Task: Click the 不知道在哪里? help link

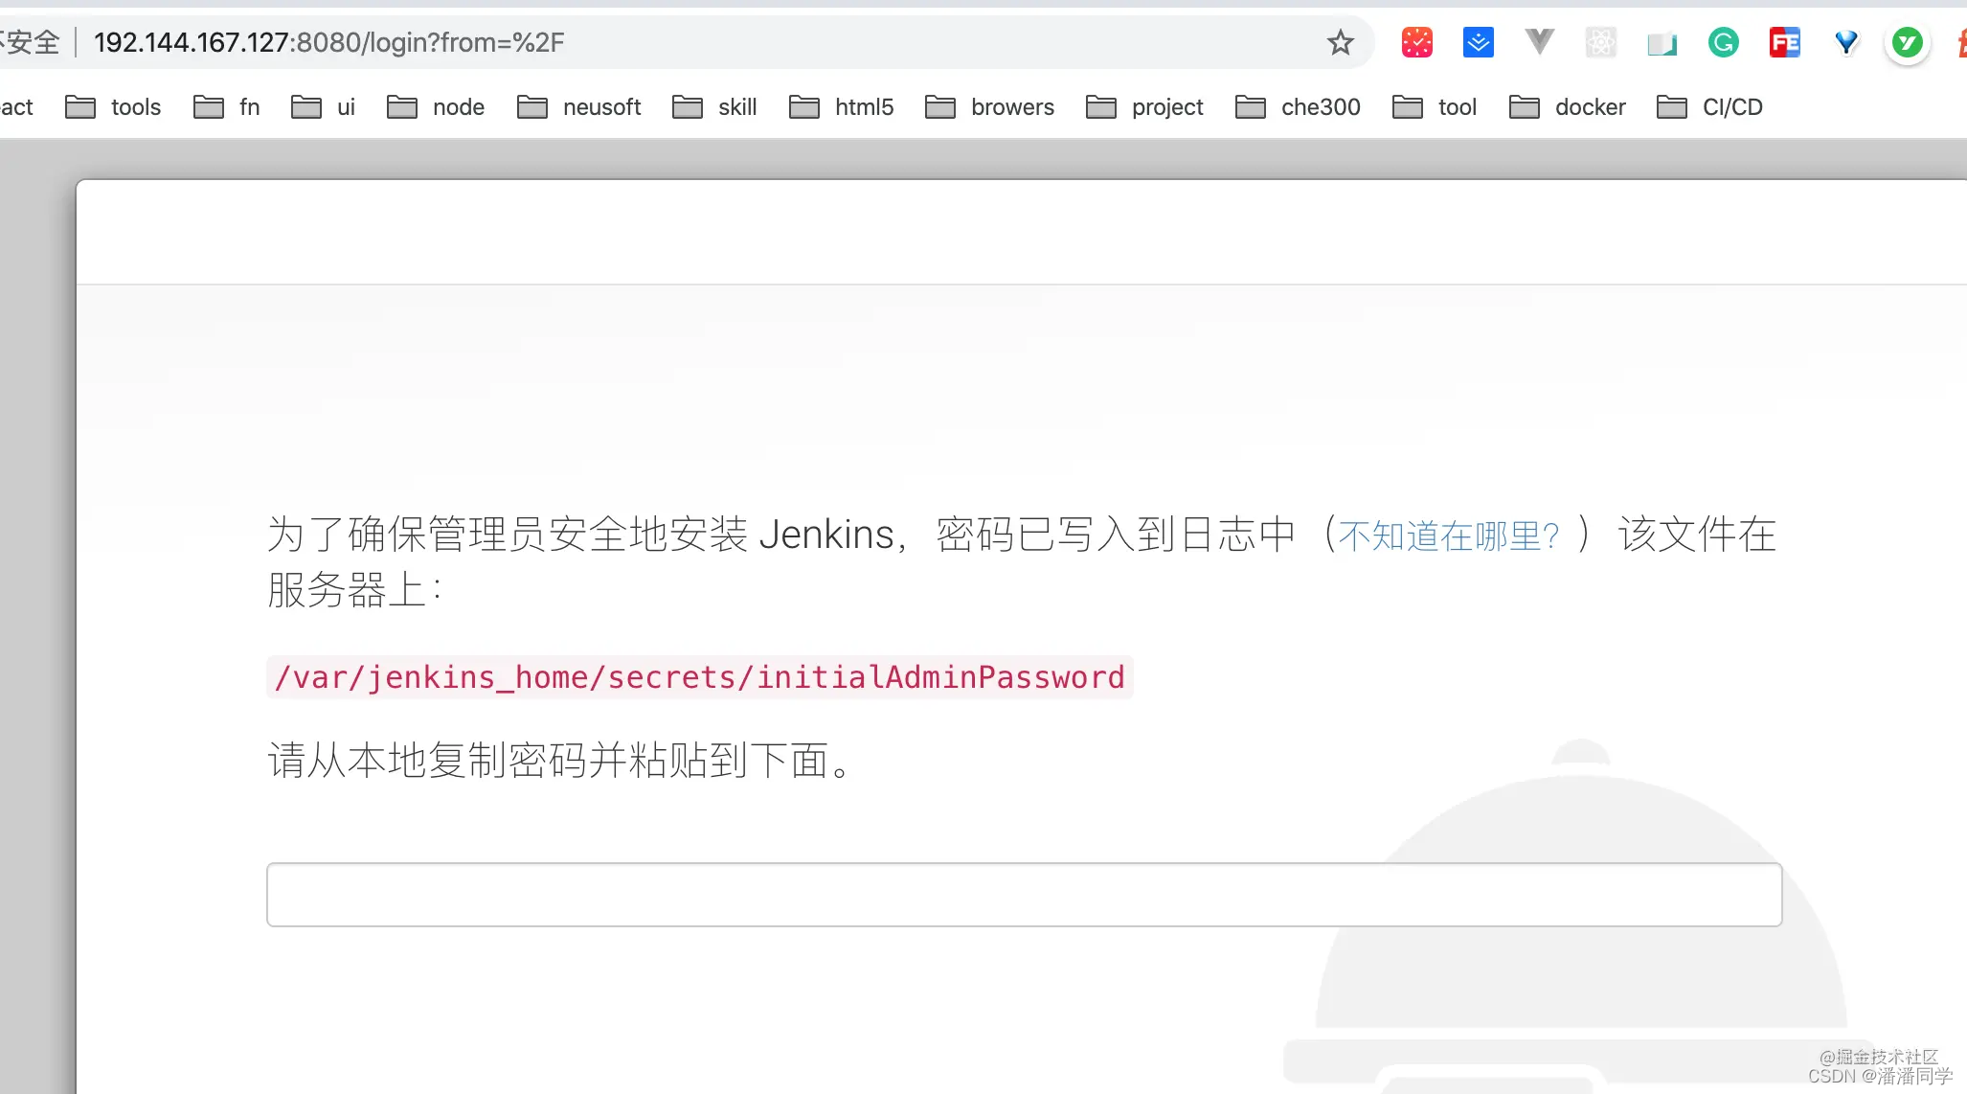Action: click(x=1449, y=536)
